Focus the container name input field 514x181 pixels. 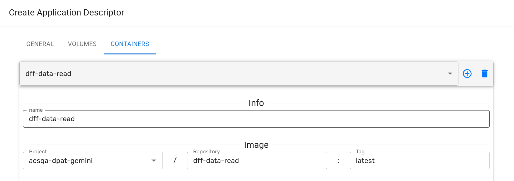256,119
